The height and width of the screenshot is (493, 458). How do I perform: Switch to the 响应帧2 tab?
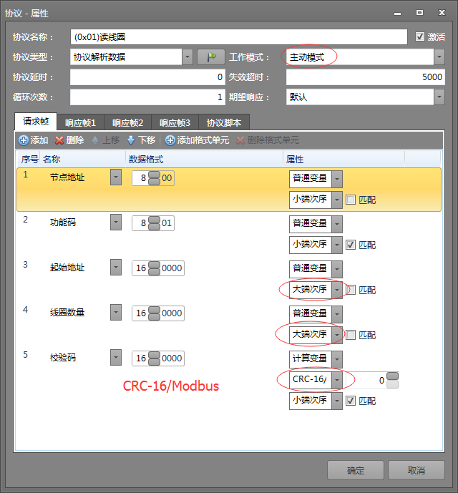[127, 122]
